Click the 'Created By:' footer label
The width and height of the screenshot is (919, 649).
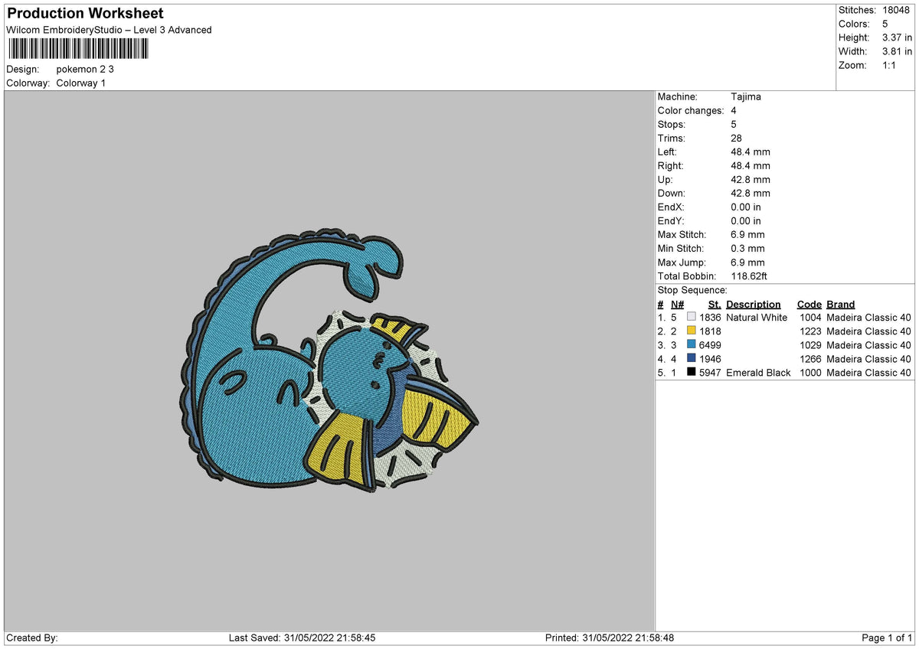pyautogui.click(x=32, y=638)
